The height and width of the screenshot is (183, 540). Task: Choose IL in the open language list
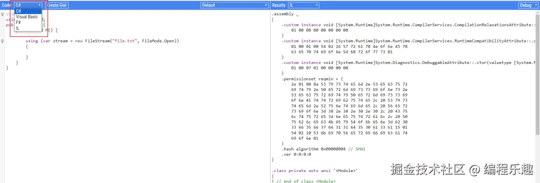point(28,28)
